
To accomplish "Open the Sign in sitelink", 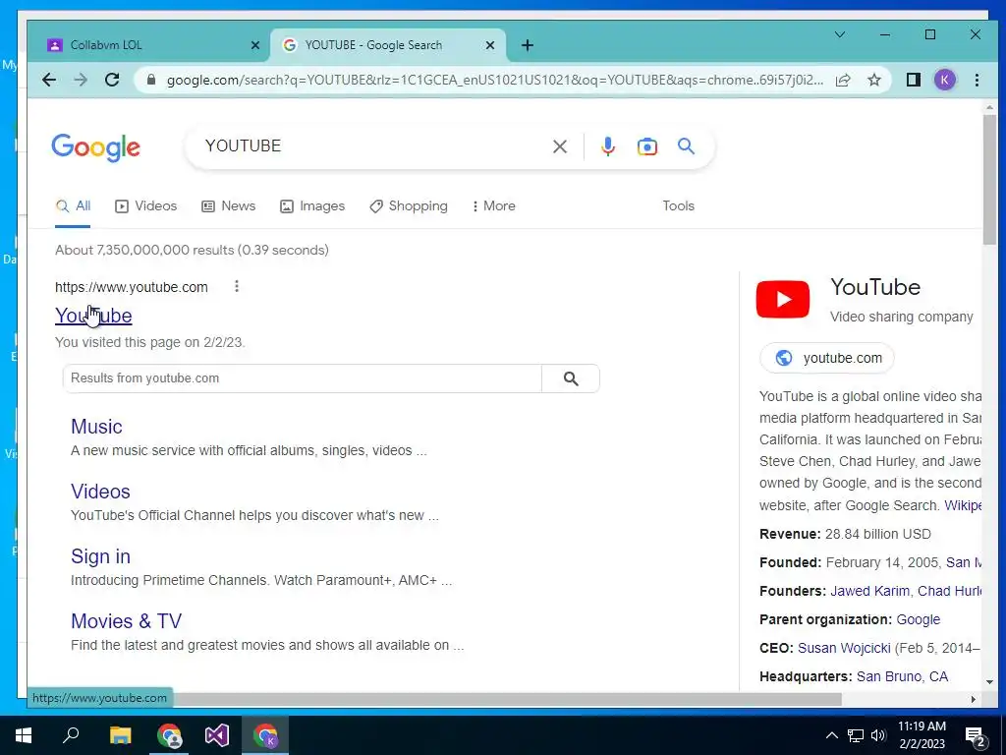I will click(100, 556).
